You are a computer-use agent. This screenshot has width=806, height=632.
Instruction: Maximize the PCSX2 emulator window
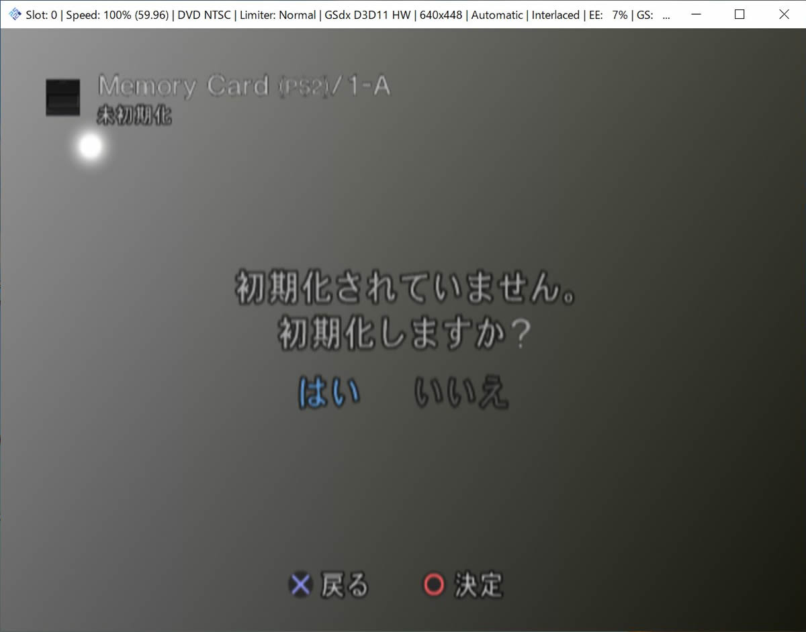point(740,14)
